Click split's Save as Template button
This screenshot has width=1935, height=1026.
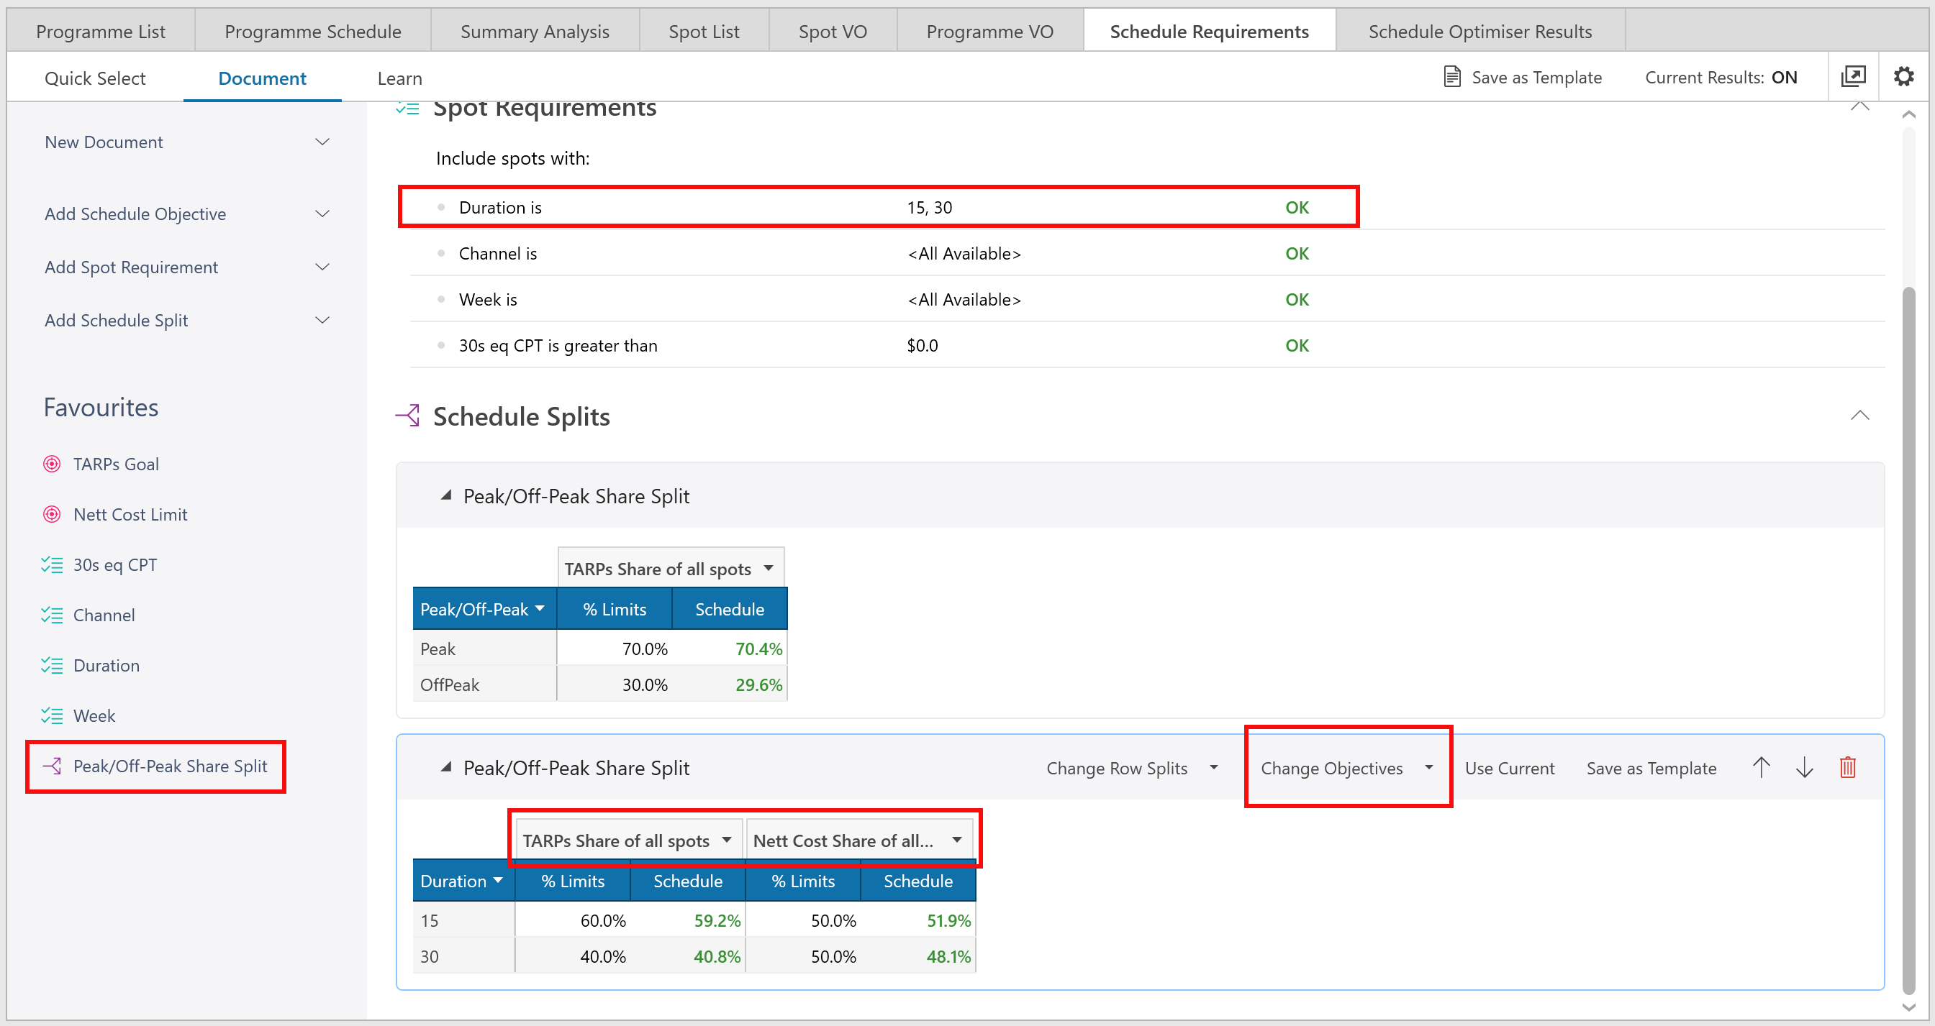[x=1651, y=768]
